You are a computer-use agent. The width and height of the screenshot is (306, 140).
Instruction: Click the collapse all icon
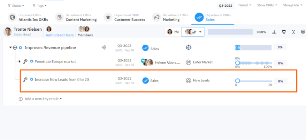293,32
